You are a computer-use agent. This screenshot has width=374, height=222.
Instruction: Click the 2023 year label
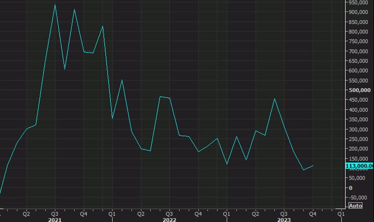[283, 220]
